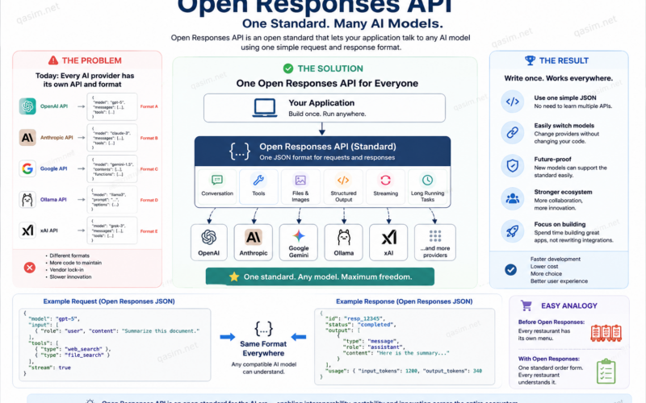This screenshot has height=403, width=646.
Task: Click the OpenAI provider card
Action: [209, 243]
